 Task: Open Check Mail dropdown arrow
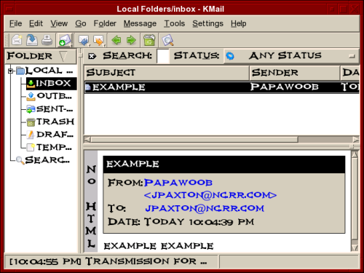point(71,45)
